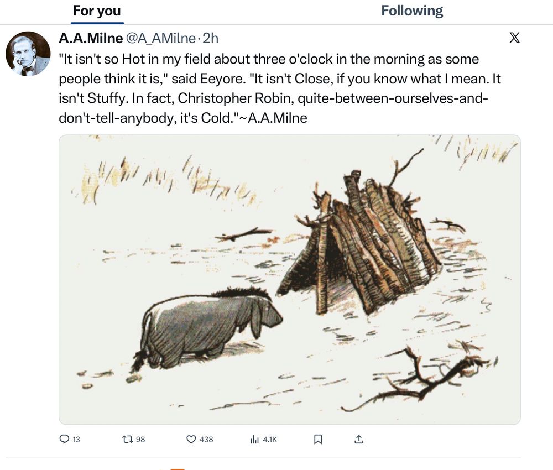Viewport: 553px width, 470px height.
Task: Click the X logo on the tweet
Action: (x=514, y=38)
